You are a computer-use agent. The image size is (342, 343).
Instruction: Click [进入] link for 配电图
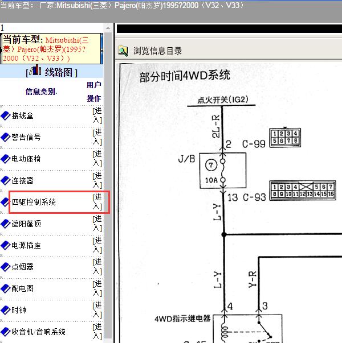point(97,288)
